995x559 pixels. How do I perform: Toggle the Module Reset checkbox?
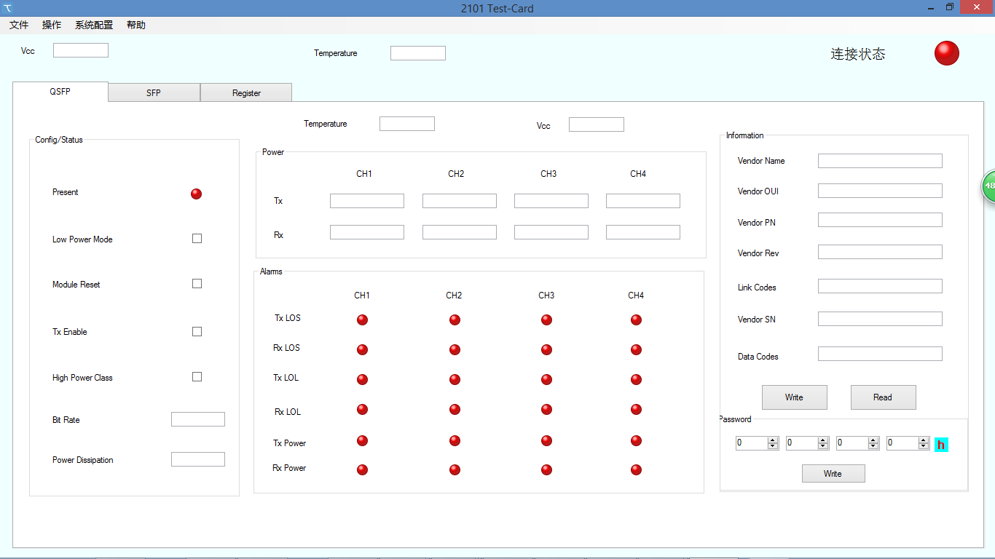point(197,284)
